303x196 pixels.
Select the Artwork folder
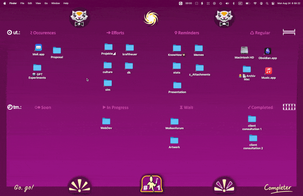tap(174, 140)
